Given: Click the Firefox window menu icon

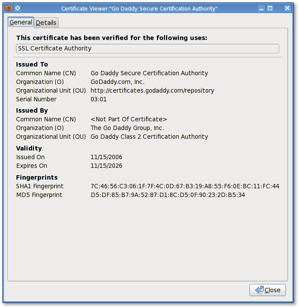Looking at the screenshot, I should point(8,8).
